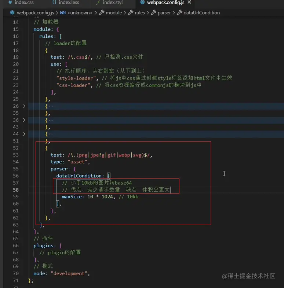Click the index.styl file icon
The width and height of the screenshot is (284, 288).
point(98,3)
